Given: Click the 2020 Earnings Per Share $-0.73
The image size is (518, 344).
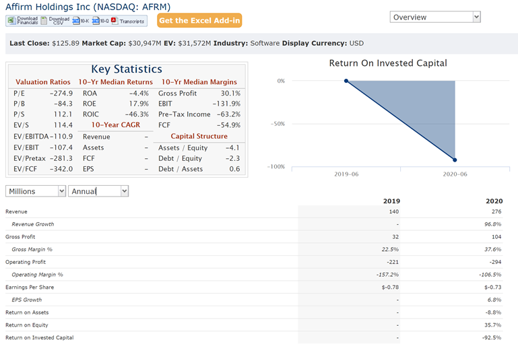Looking at the screenshot, I should [x=493, y=287].
